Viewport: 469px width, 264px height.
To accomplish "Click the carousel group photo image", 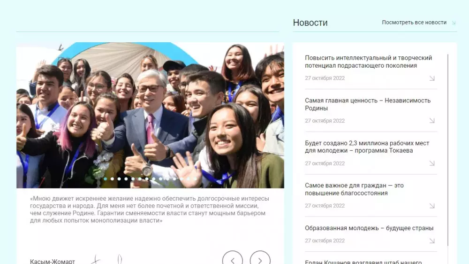I will click(x=150, y=113).
